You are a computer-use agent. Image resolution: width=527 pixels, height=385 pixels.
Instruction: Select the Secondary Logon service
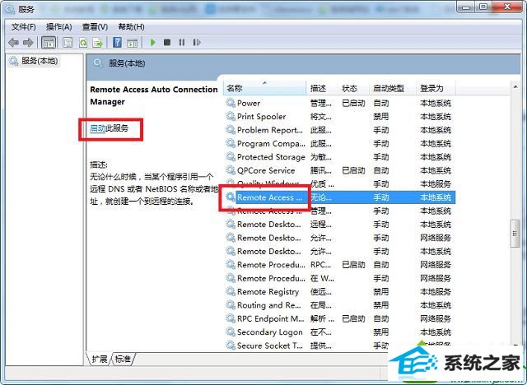click(339, 332)
